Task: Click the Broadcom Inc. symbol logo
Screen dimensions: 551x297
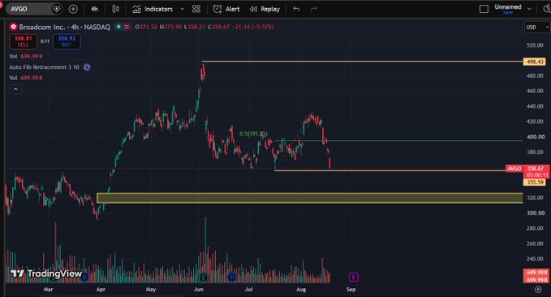Action: [x=13, y=27]
